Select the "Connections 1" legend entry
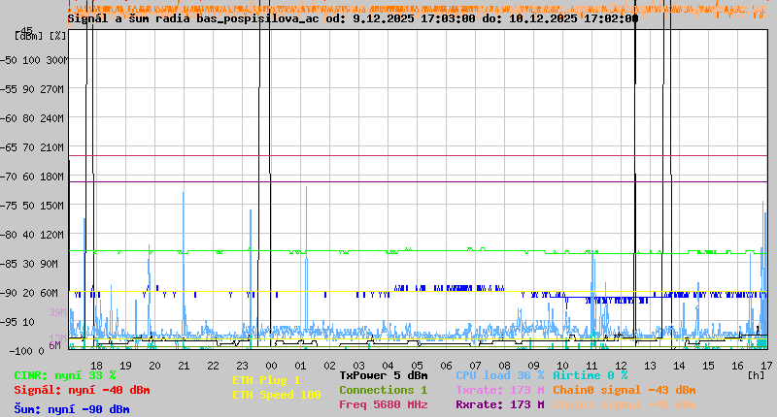777x417 pixels. [x=383, y=390]
